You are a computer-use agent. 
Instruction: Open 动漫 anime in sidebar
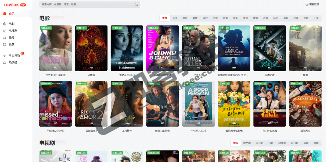pyautogui.click(x=11, y=38)
